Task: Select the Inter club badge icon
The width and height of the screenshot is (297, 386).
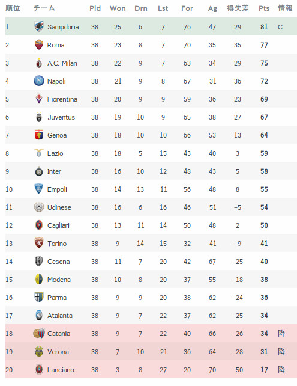Action: click(x=39, y=171)
